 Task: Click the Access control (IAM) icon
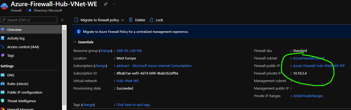[x=3, y=47]
